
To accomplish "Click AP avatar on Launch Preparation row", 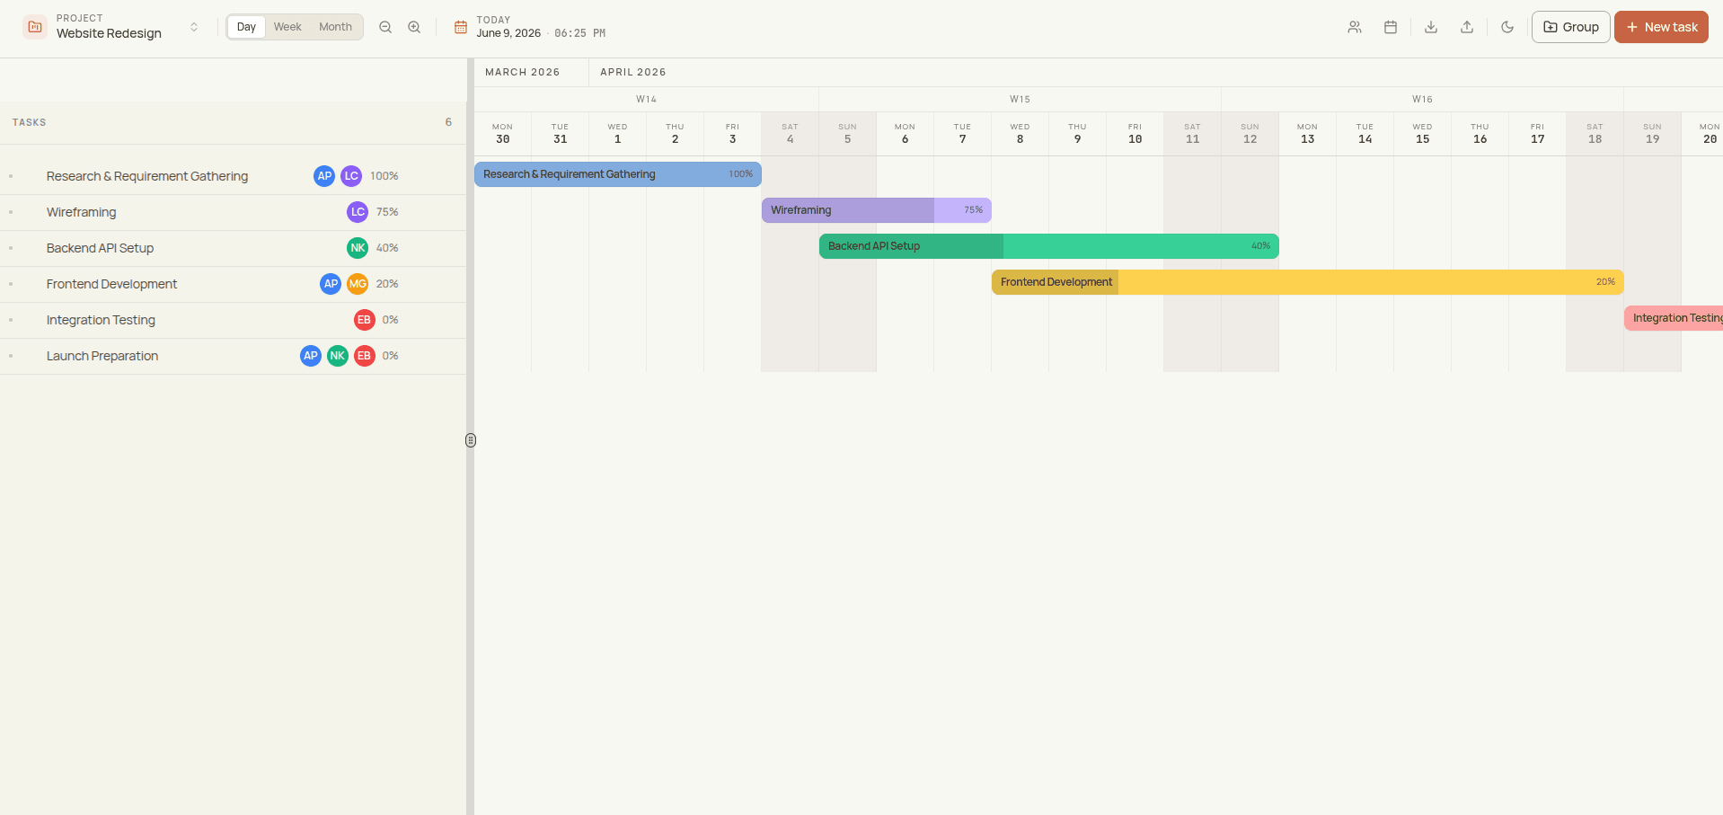I will [x=311, y=356].
